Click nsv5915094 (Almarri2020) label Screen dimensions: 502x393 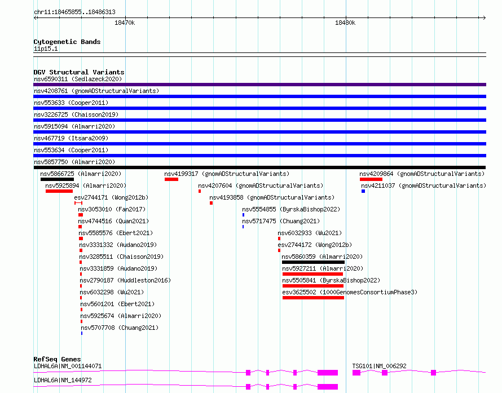coord(74,126)
